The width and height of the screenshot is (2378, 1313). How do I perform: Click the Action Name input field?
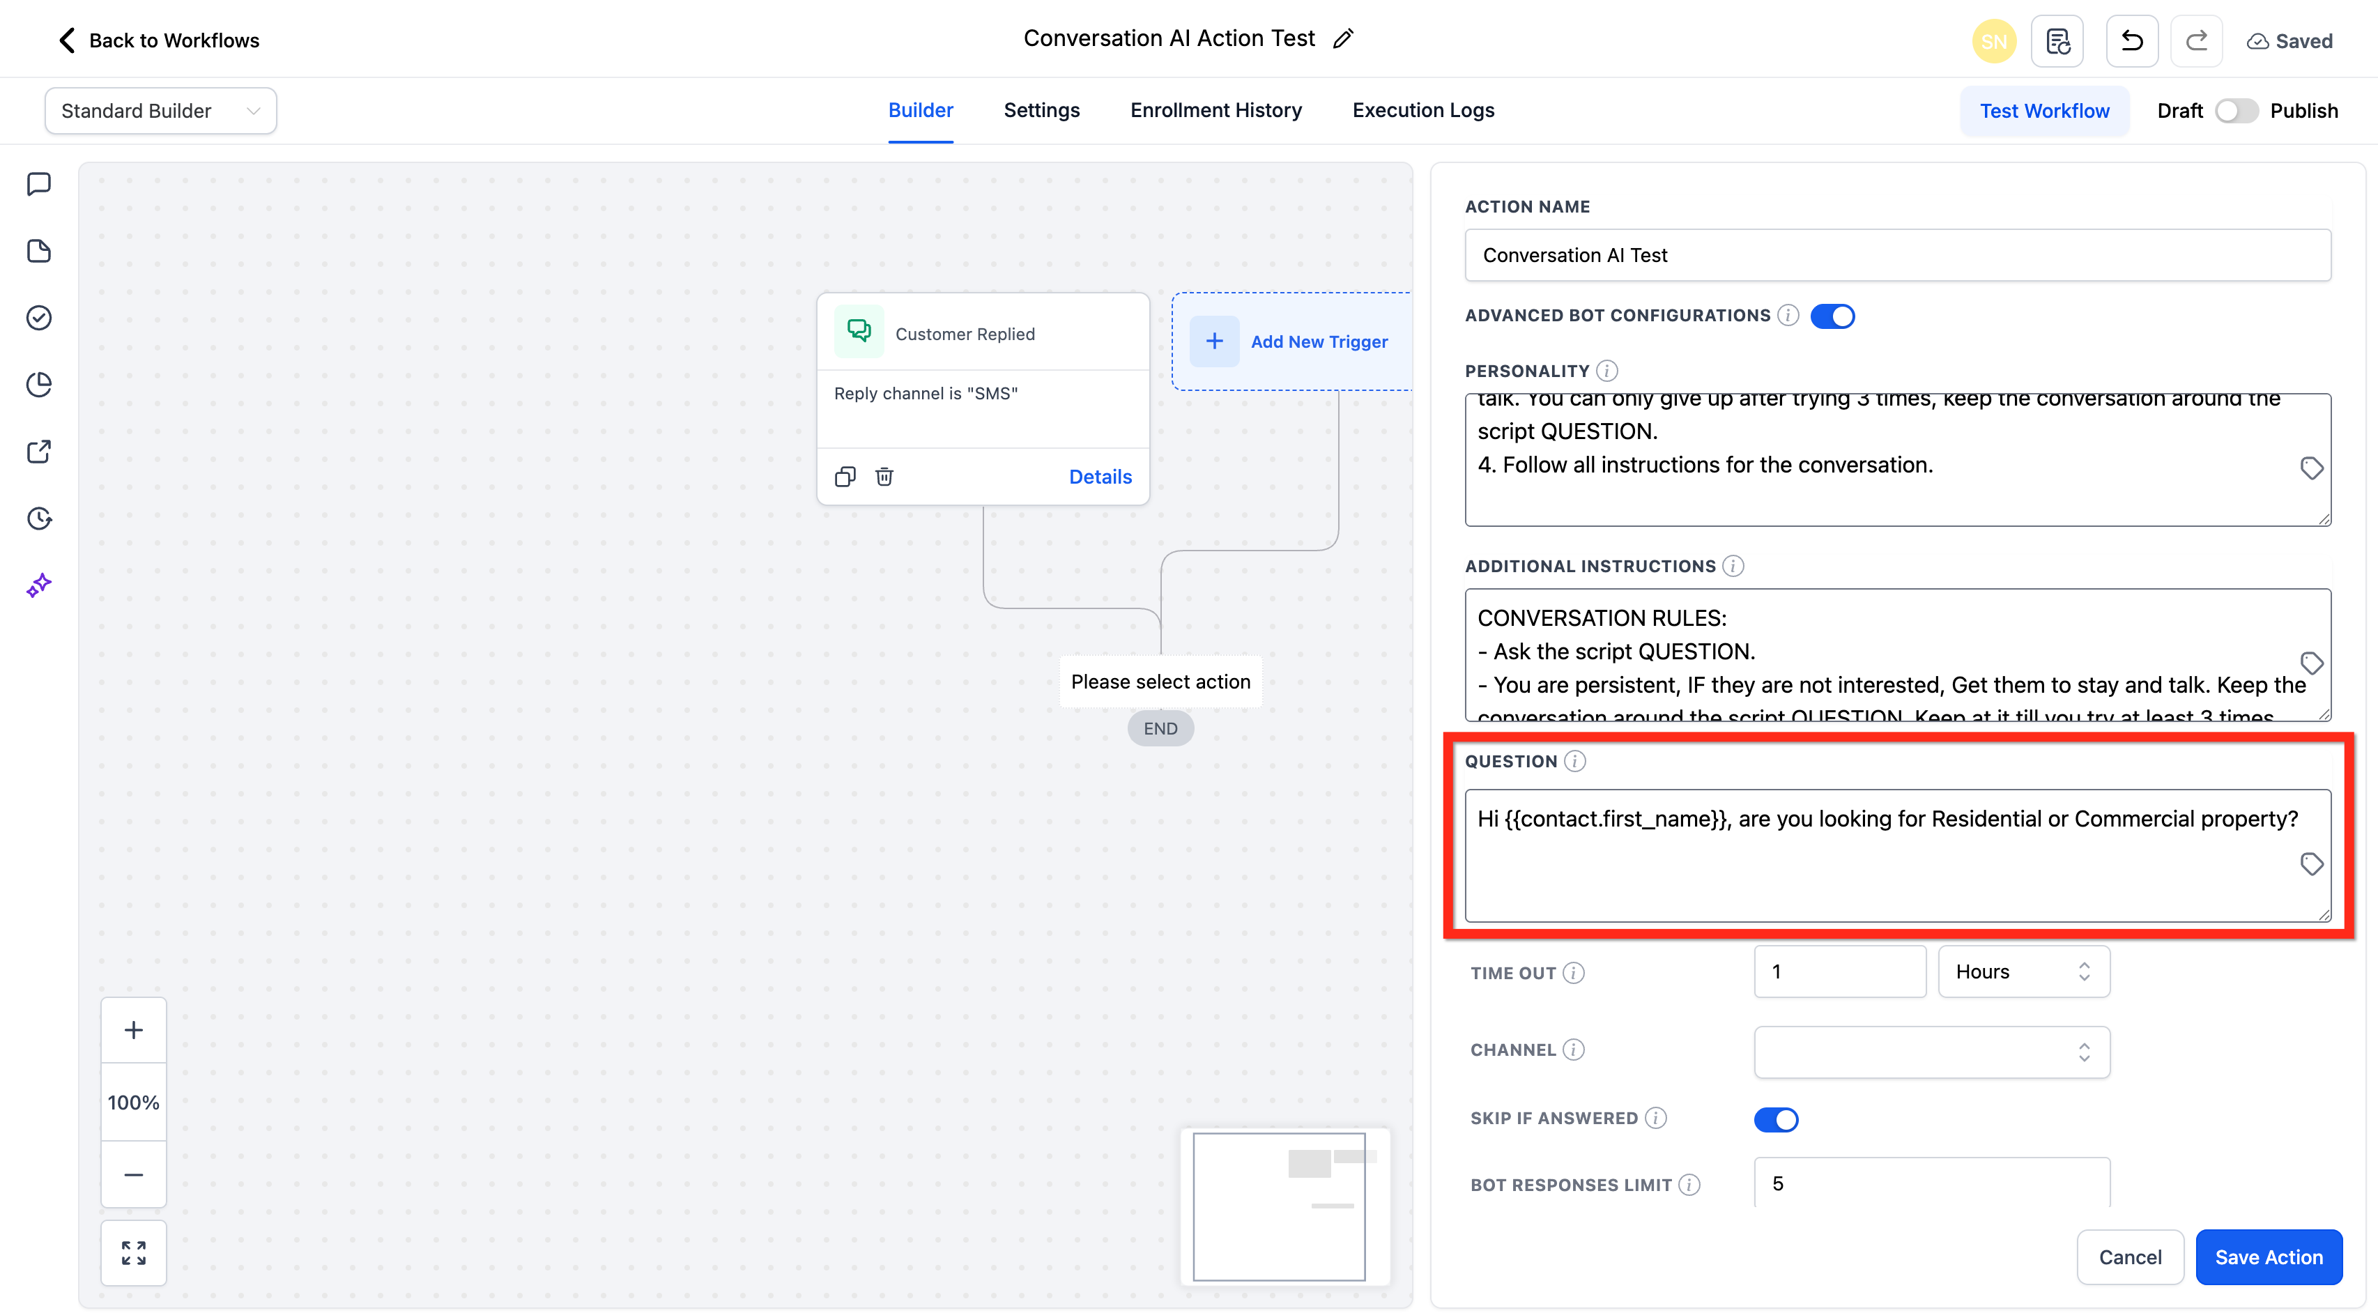(x=1897, y=255)
